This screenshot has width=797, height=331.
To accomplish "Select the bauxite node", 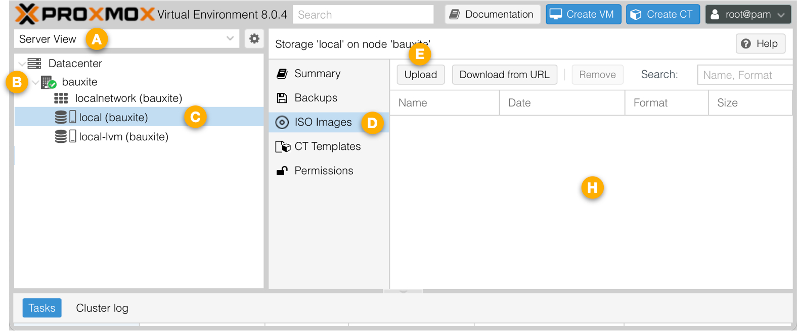I will (x=79, y=82).
